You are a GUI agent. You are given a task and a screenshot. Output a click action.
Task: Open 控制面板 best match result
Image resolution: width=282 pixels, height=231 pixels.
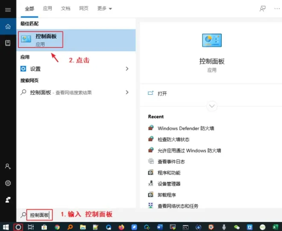76,40
